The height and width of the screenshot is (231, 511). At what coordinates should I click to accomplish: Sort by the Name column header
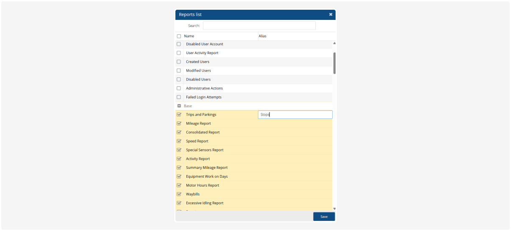189,36
